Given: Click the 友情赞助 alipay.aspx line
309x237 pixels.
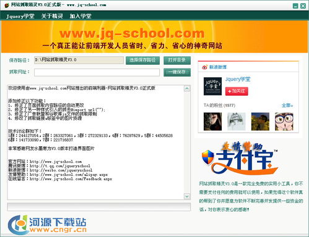Looking at the screenshot, I should (x=58, y=175).
